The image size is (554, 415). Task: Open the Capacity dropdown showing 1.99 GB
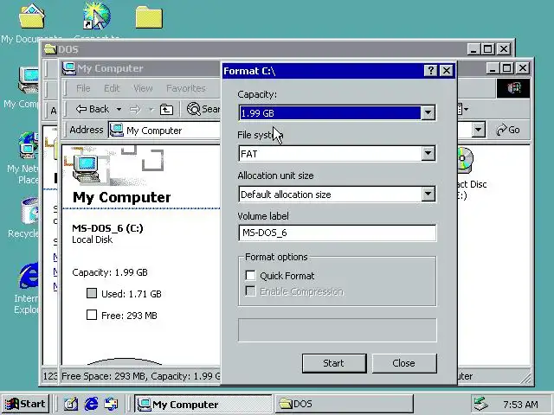click(x=337, y=113)
